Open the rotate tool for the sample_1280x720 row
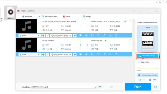The image size is (167, 94). (x=92, y=35)
